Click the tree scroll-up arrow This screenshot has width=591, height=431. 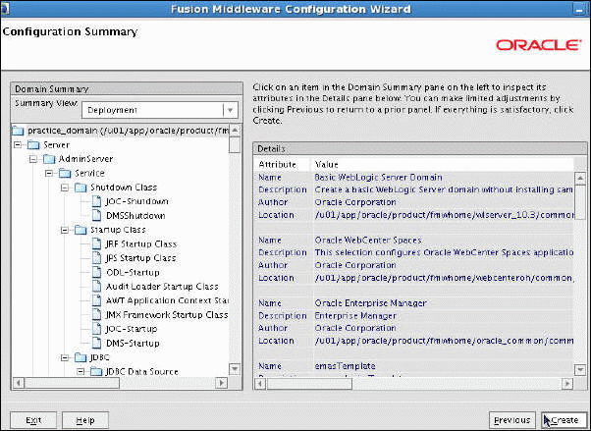235,131
